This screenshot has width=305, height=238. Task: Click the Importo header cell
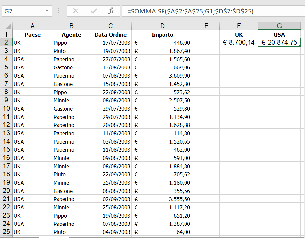pyautogui.click(x=163, y=34)
